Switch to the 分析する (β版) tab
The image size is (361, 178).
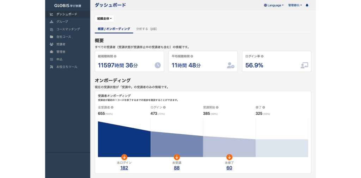[x=147, y=29]
